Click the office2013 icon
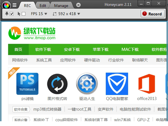 coord(147,84)
